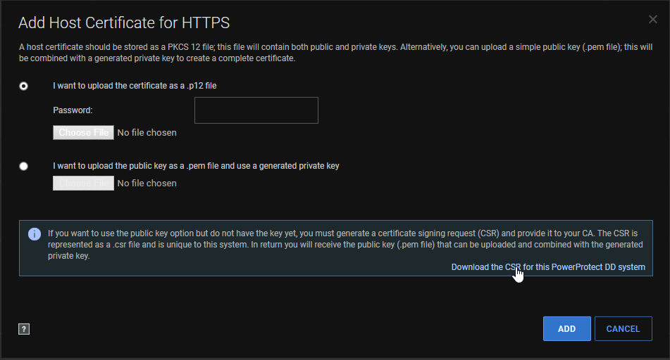Select the upload .p12 file radio option
This screenshot has width=670, height=360.
click(23, 86)
